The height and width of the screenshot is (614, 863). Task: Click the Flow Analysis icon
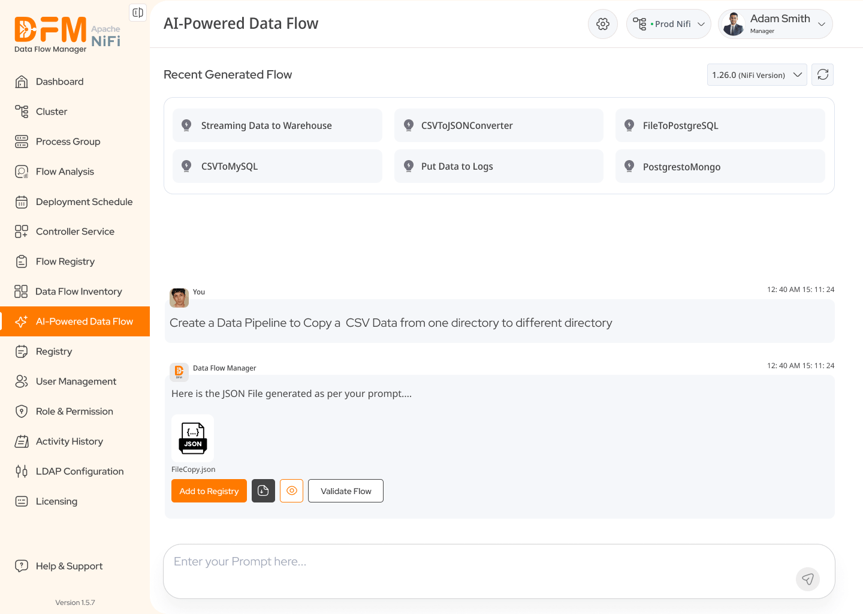22,171
